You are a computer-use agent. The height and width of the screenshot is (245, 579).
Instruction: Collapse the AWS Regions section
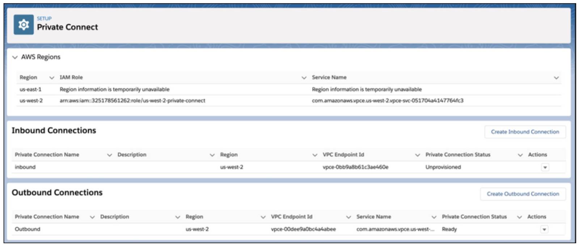tap(15, 57)
